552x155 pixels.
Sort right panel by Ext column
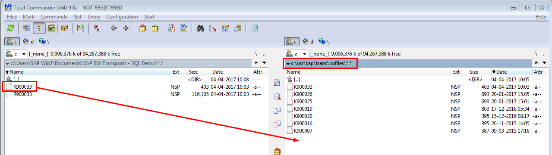pyautogui.click(x=459, y=72)
